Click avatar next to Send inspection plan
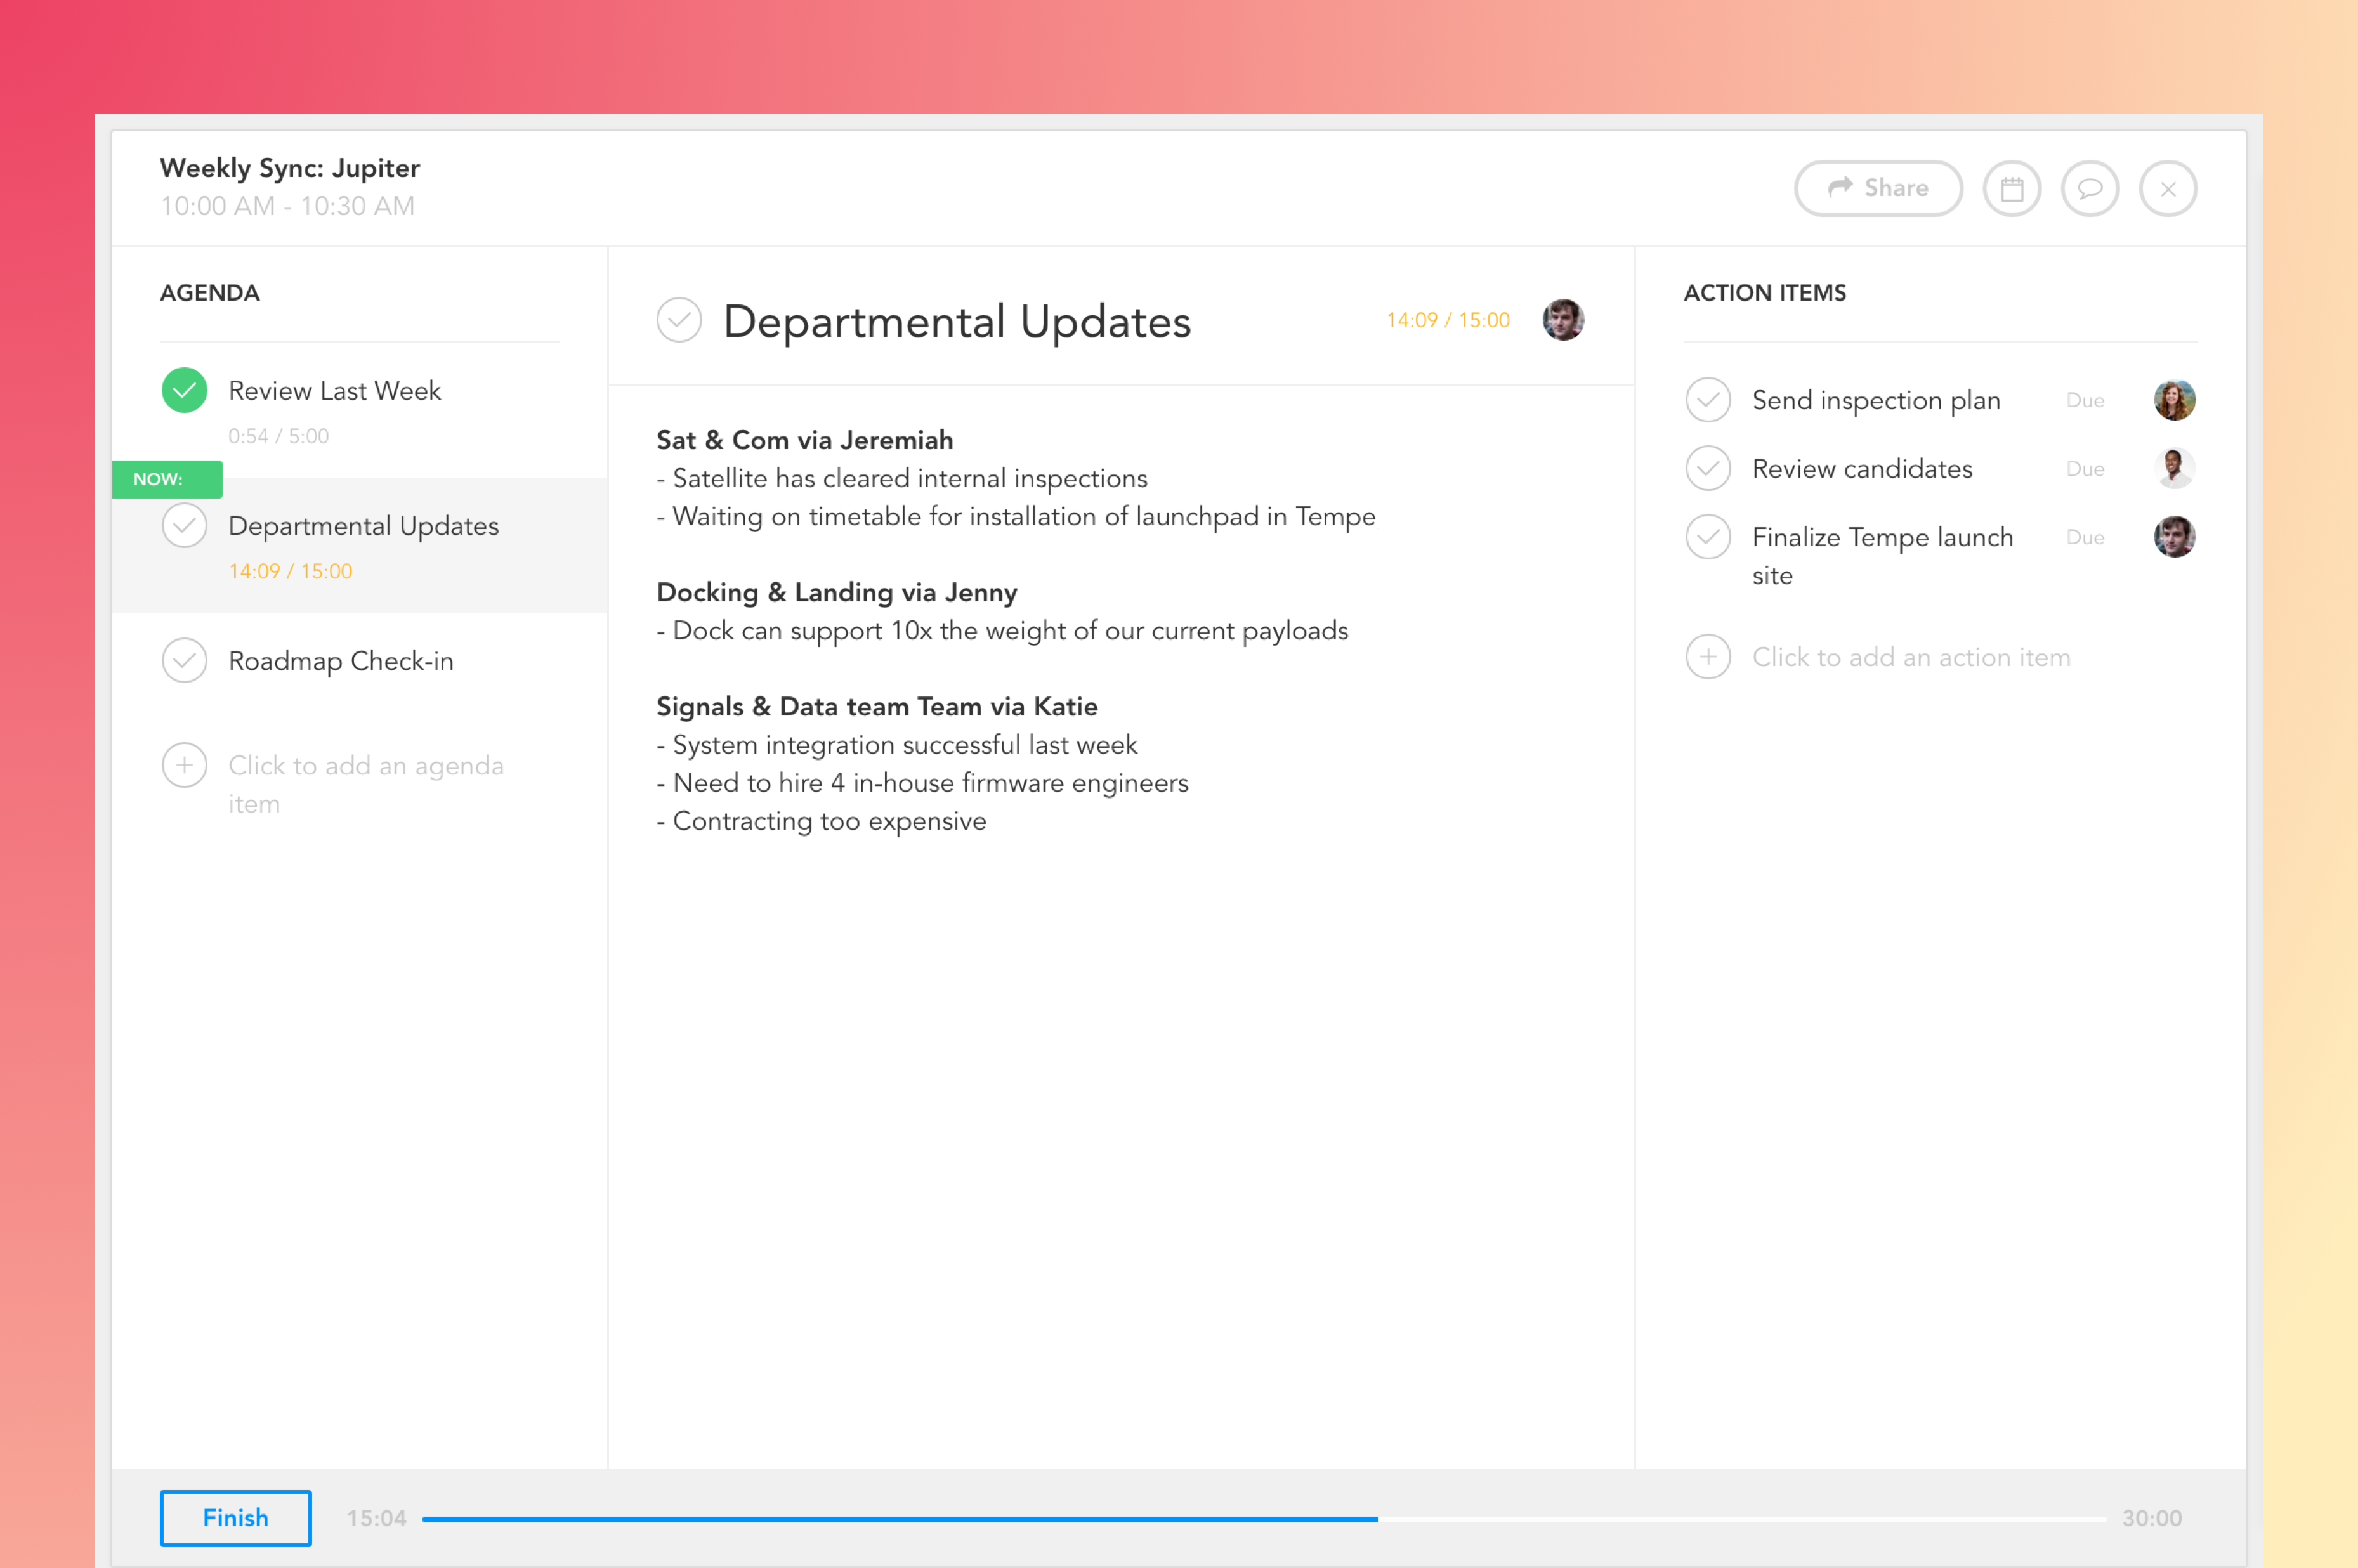Screen dimensions: 2358x1568 point(2174,400)
